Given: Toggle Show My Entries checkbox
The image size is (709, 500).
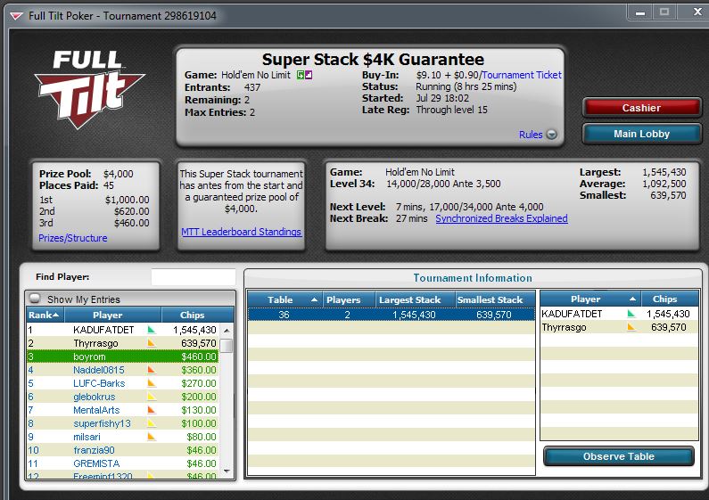Looking at the screenshot, I should (x=35, y=299).
